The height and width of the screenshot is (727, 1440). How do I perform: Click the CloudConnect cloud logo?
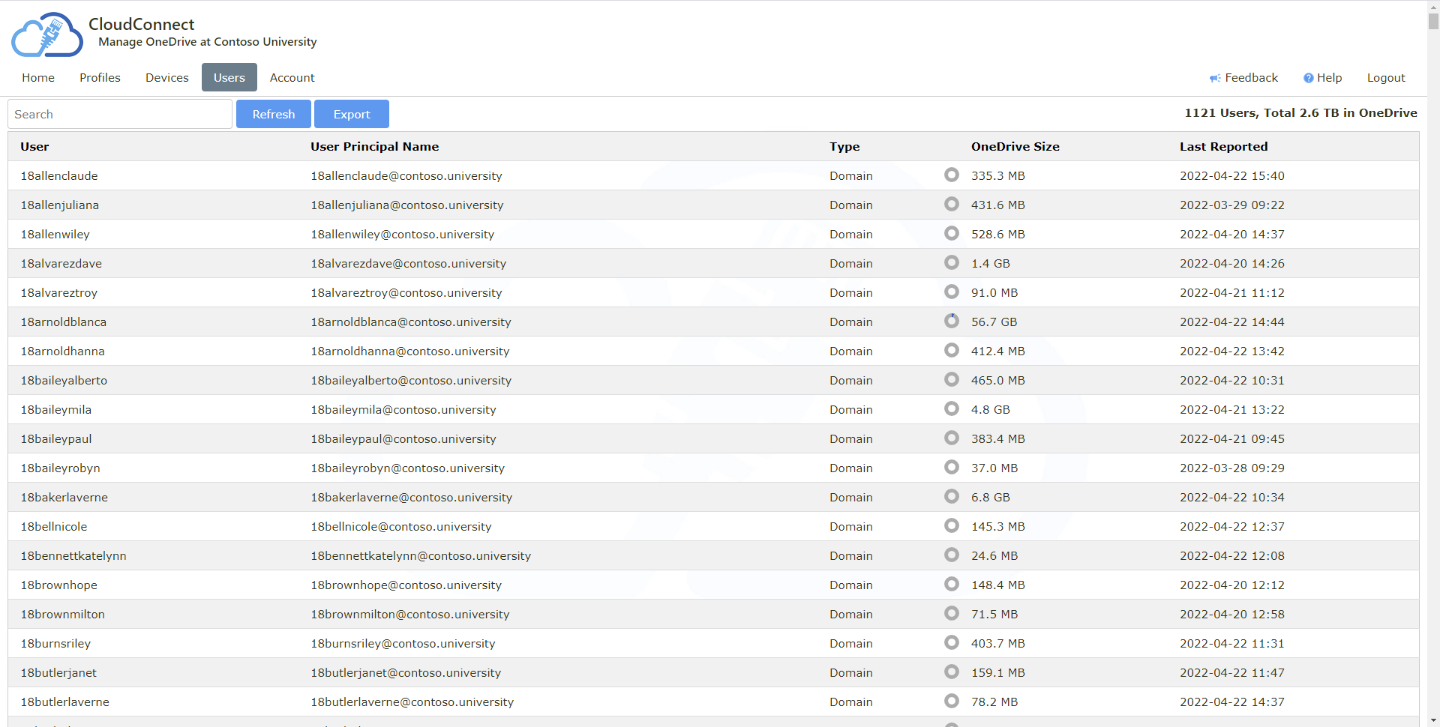coord(46,34)
